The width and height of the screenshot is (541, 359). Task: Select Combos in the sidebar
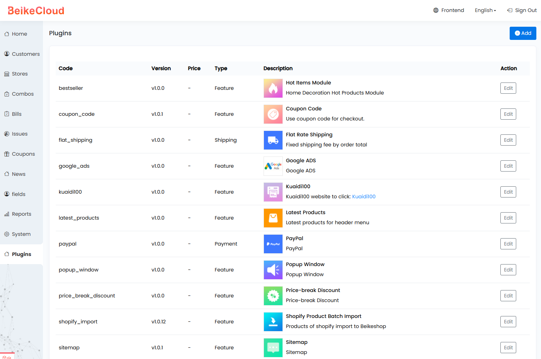tap(21, 94)
